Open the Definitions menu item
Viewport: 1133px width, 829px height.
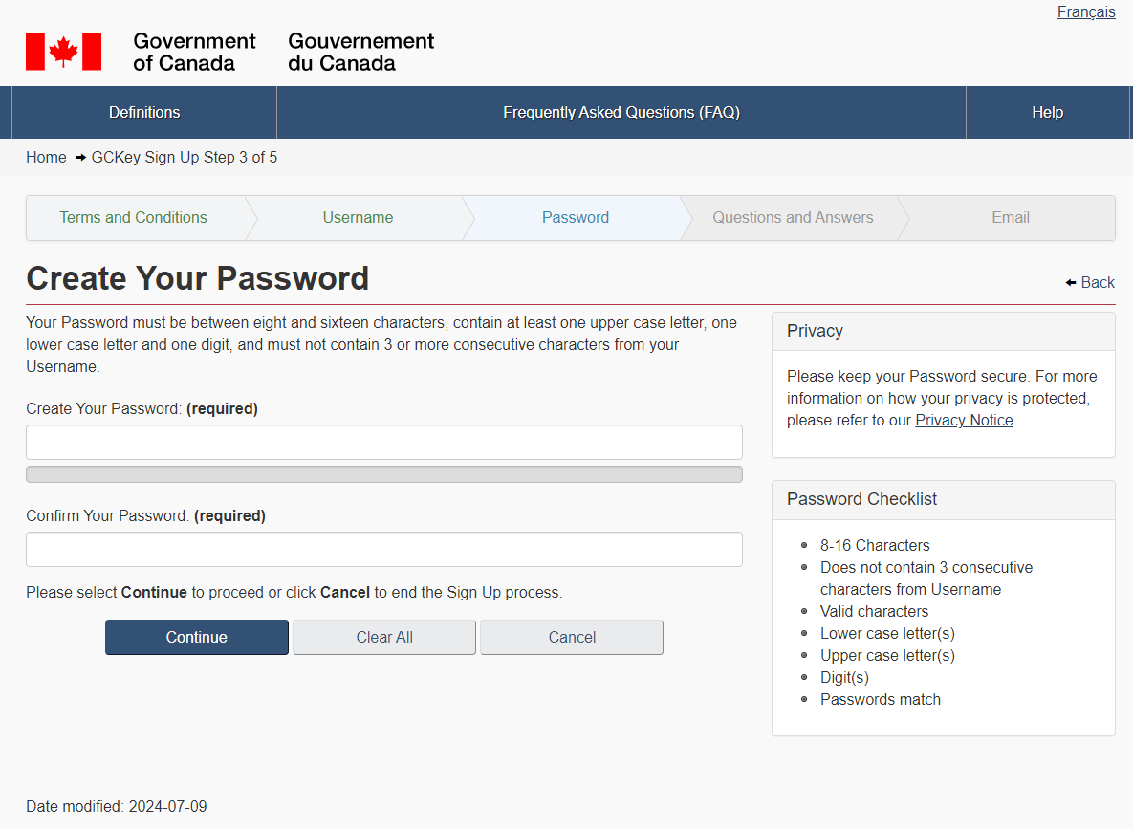point(144,113)
